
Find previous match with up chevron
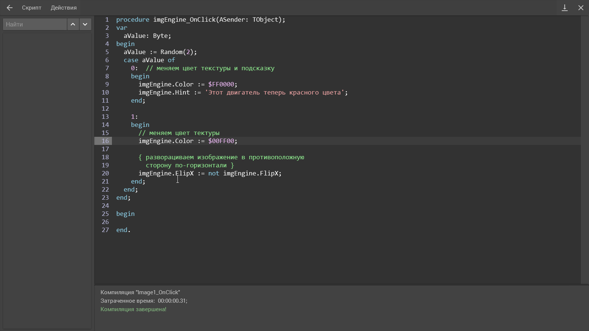(x=73, y=24)
